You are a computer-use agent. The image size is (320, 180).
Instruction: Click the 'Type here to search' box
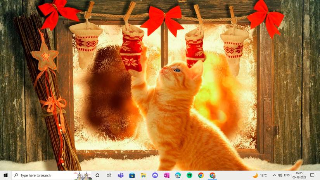(52, 175)
